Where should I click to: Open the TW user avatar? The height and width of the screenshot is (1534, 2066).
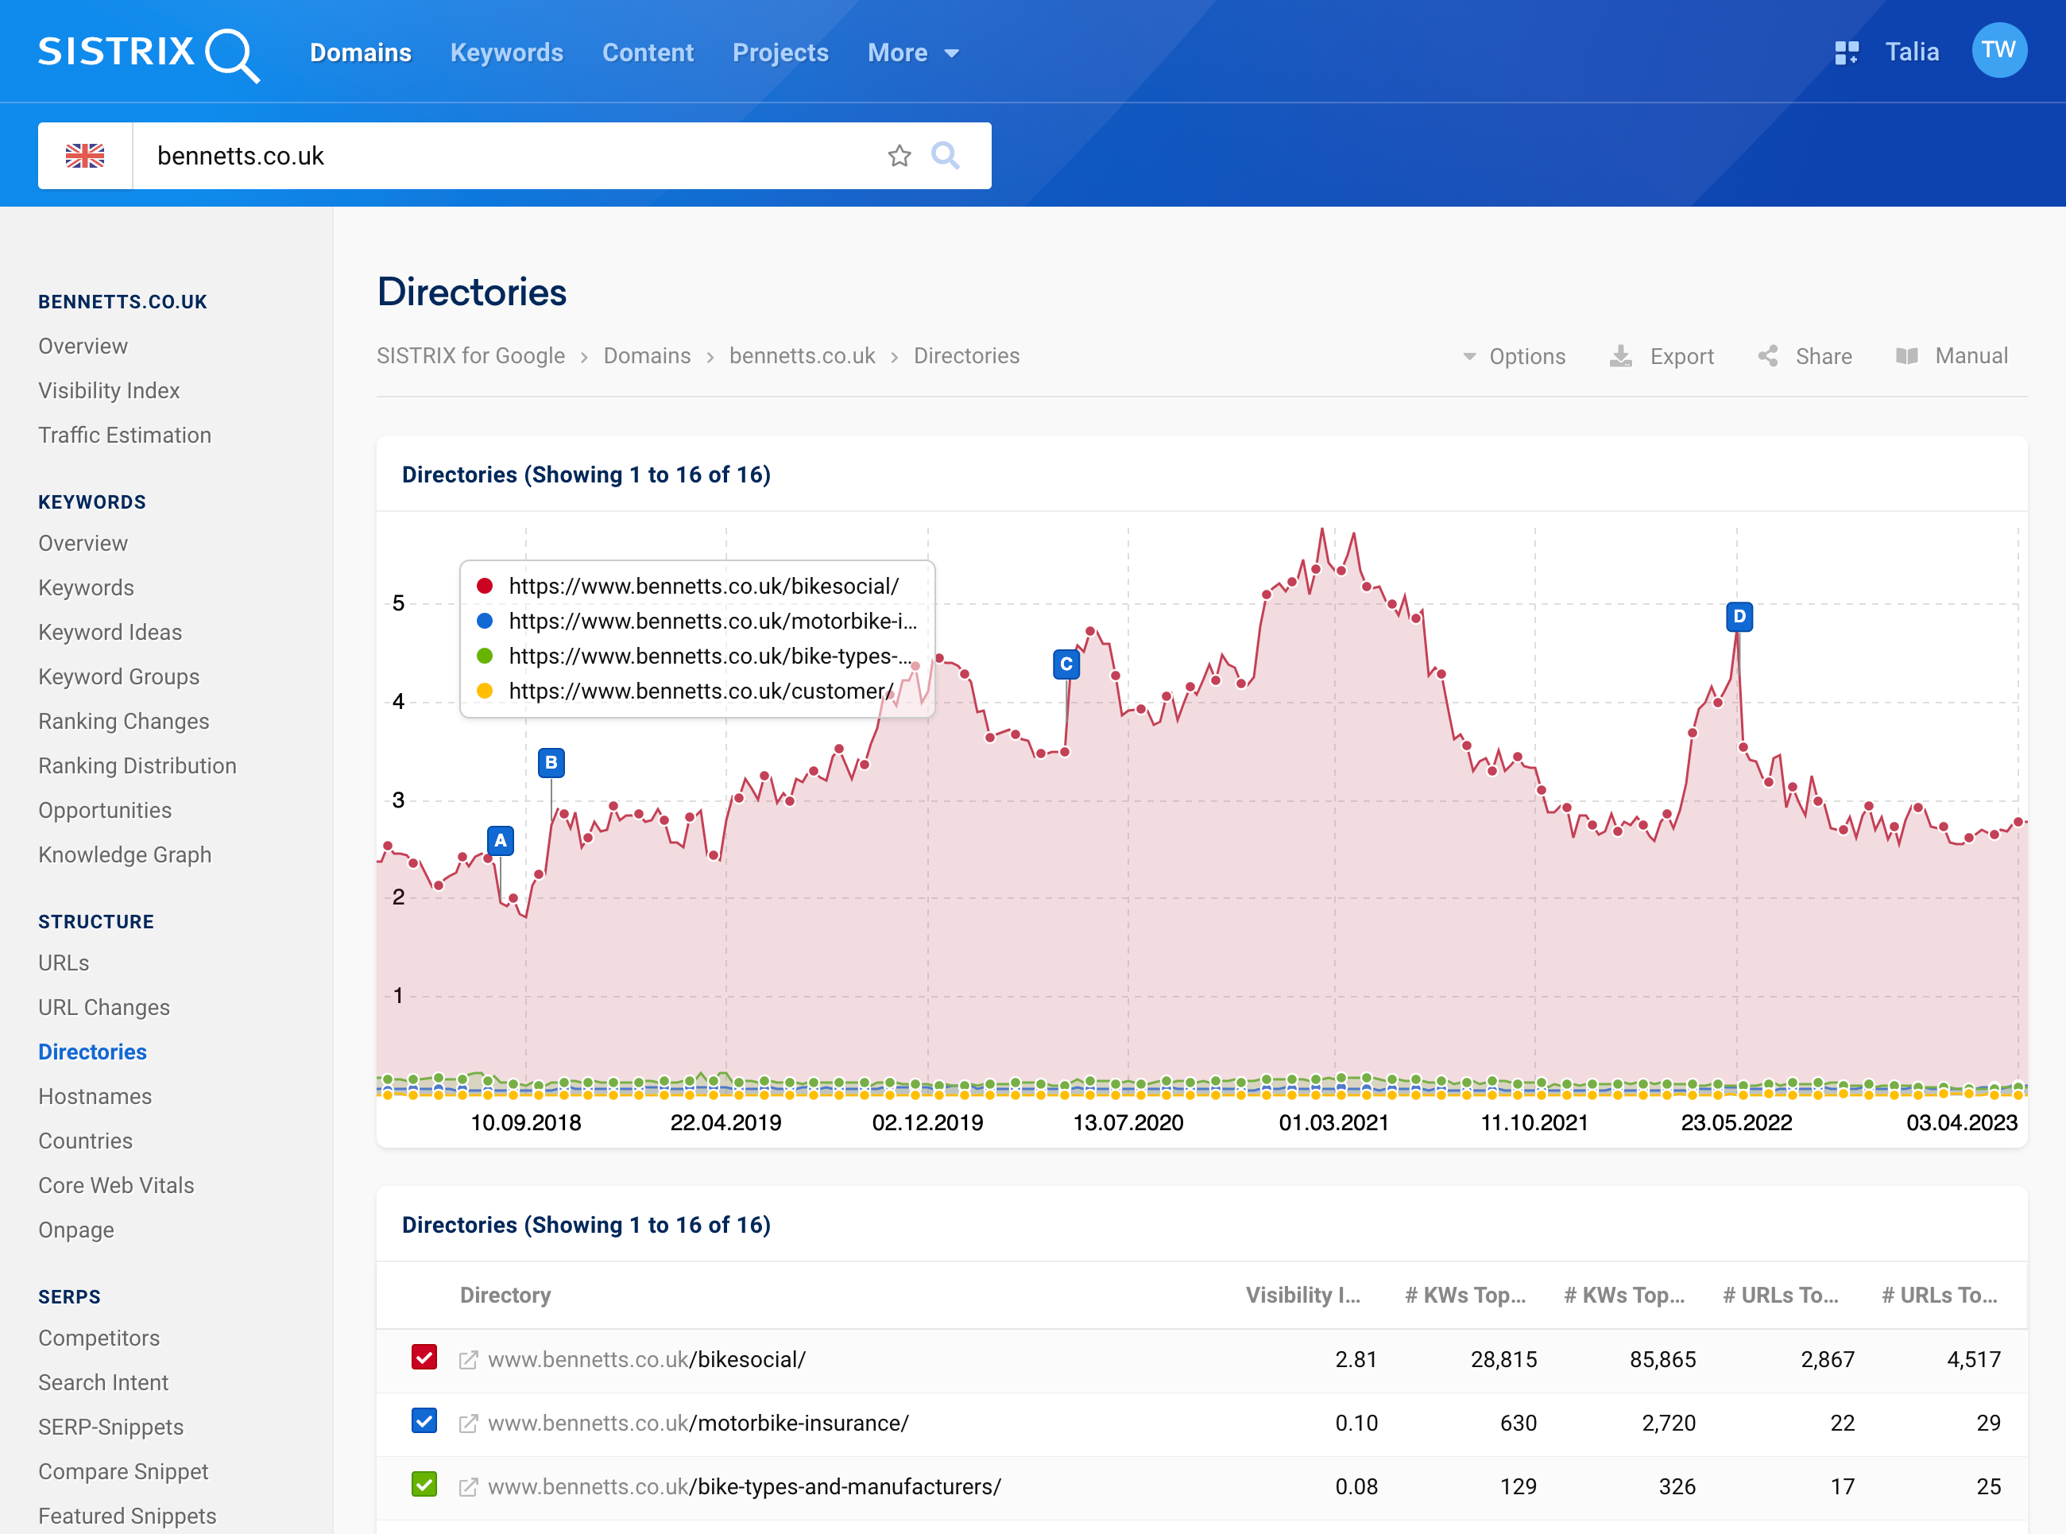point(1998,50)
